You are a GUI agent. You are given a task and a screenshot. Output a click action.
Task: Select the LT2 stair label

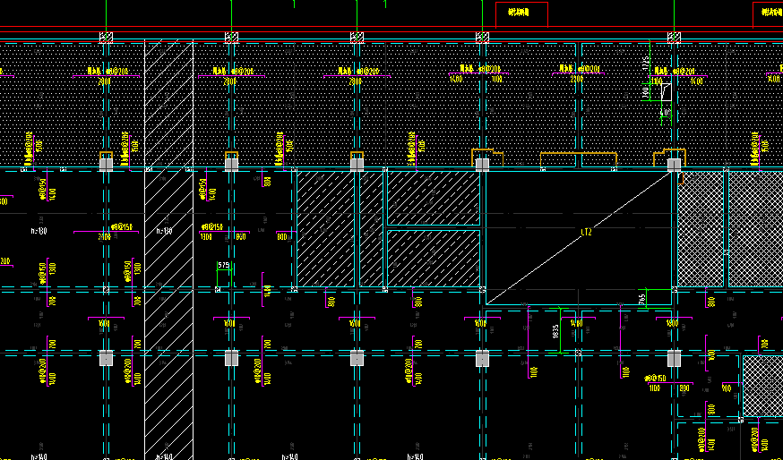tap(586, 232)
